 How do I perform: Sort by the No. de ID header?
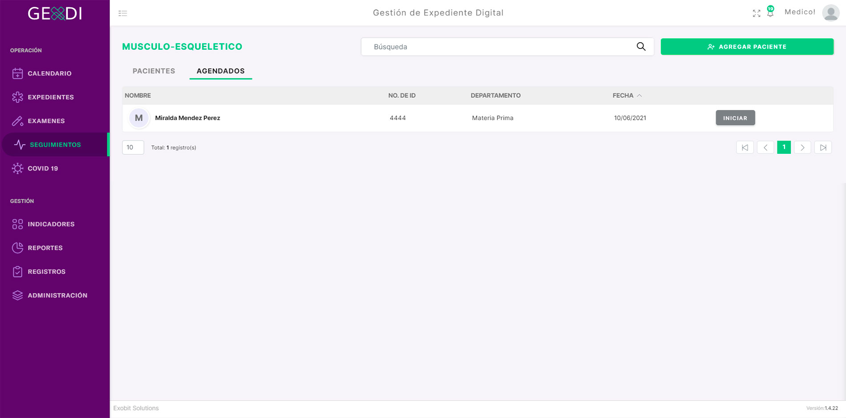402,96
